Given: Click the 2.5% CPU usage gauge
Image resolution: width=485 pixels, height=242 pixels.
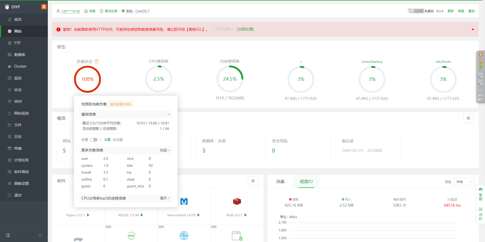Looking at the screenshot, I should [159, 79].
